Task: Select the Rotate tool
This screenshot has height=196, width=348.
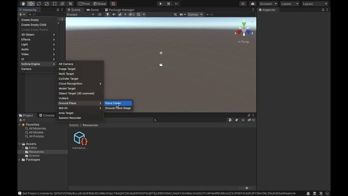Action: [x=39, y=4]
